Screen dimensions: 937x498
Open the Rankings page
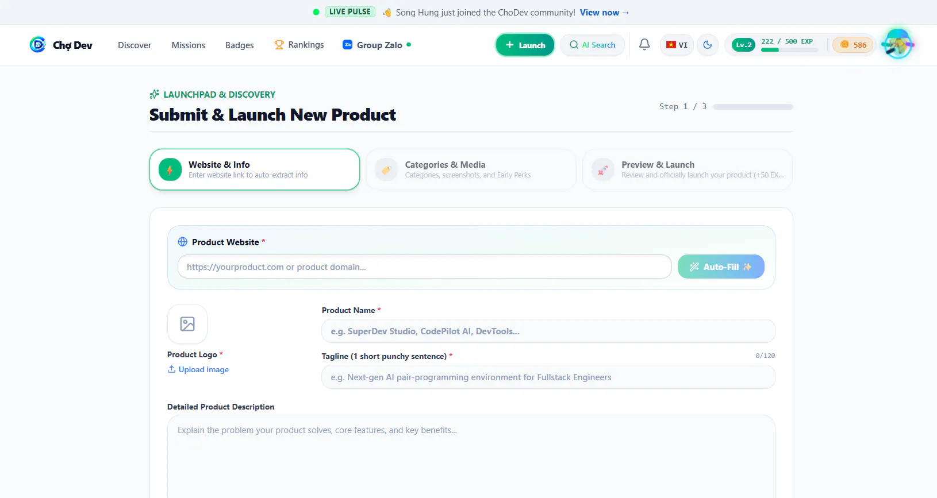click(299, 45)
